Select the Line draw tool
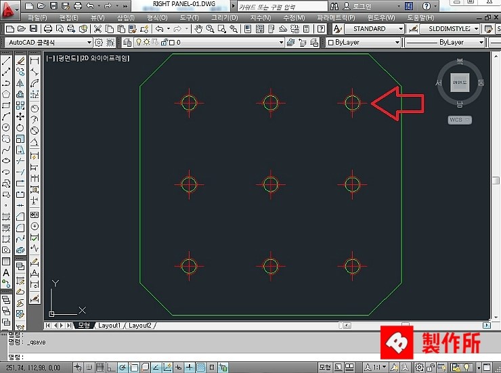The image size is (501, 373). point(6,61)
